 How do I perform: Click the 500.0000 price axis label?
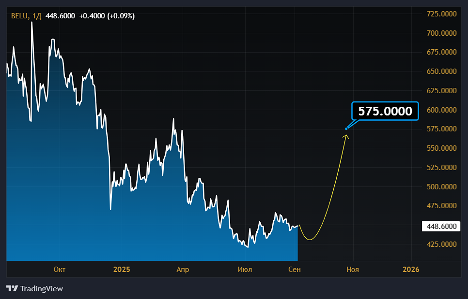pyautogui.click(x=442, y=187)
